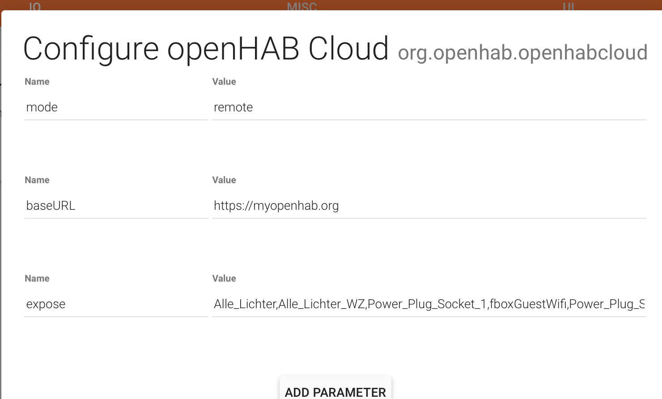Switch to the IO tab

tap(35, 6)
